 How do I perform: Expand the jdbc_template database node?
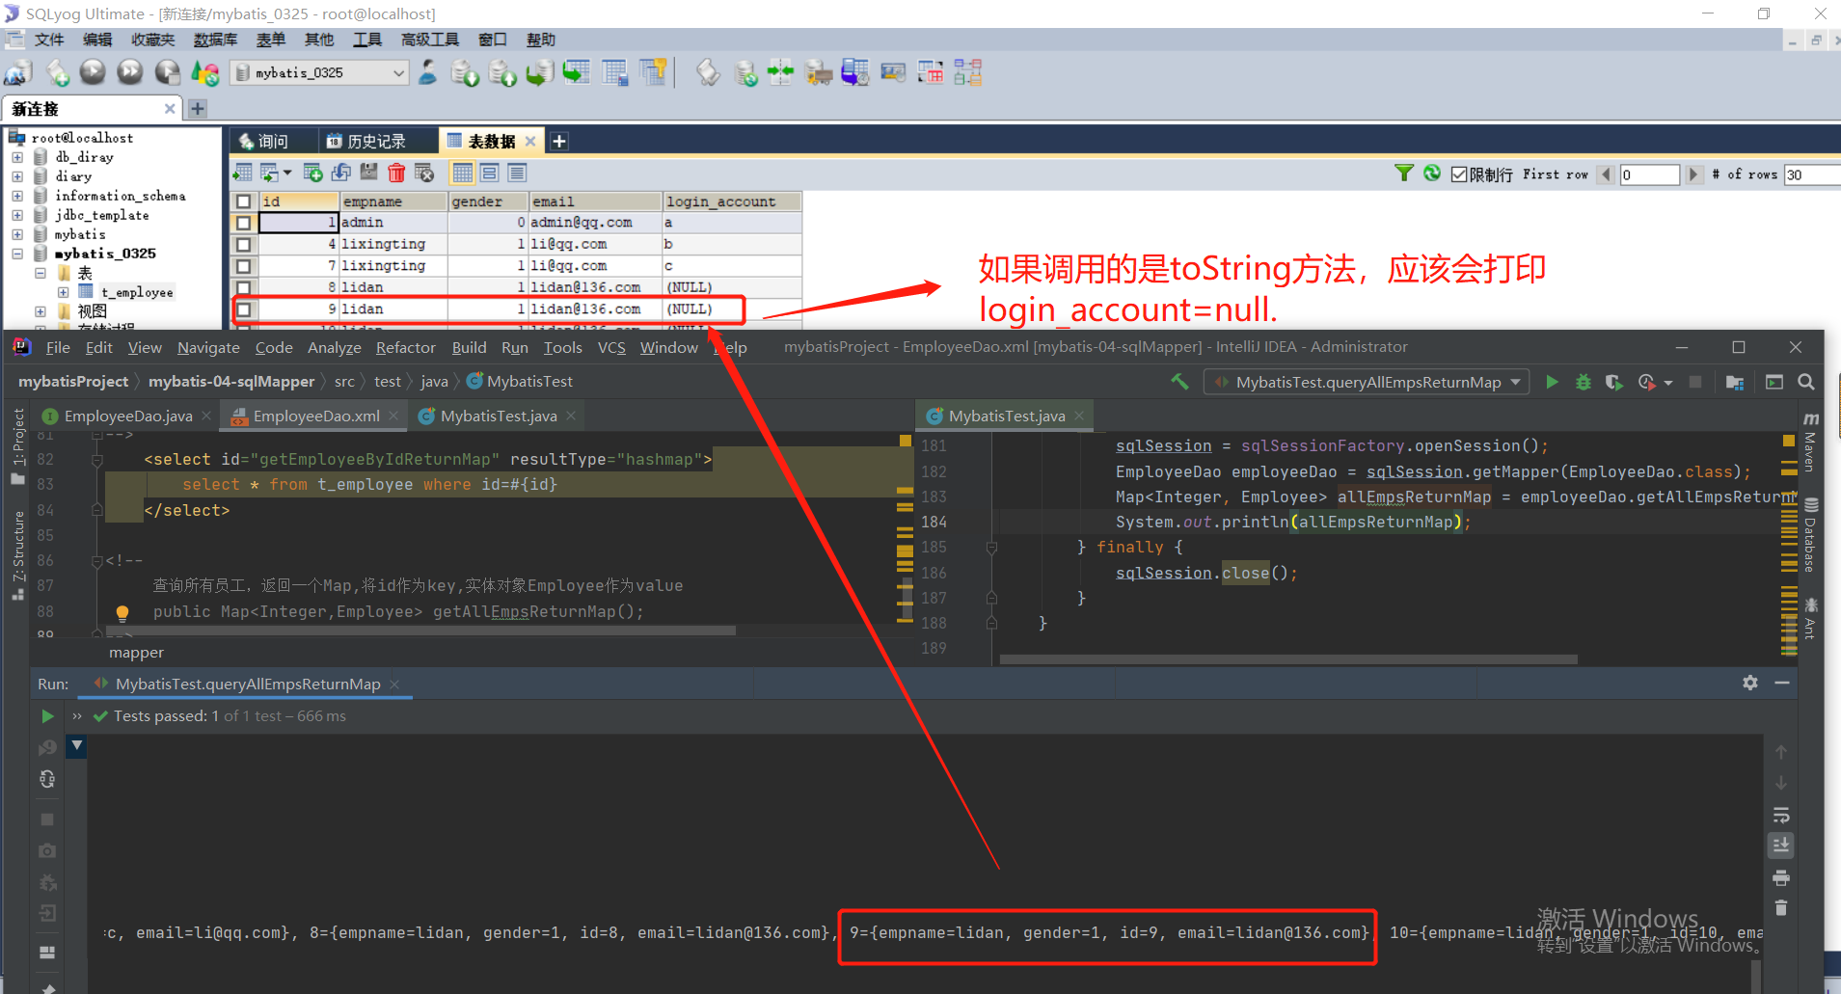coord(17,215)
